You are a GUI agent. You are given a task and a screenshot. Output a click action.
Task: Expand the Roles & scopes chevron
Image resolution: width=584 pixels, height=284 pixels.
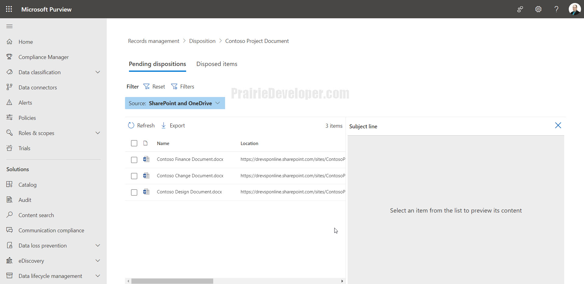98,133
